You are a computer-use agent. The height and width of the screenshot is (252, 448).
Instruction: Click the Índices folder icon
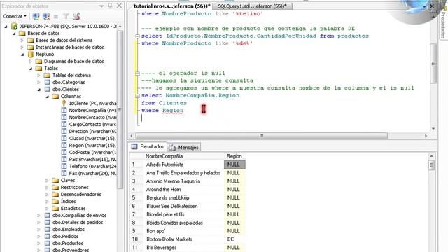[x=55, y=202]
